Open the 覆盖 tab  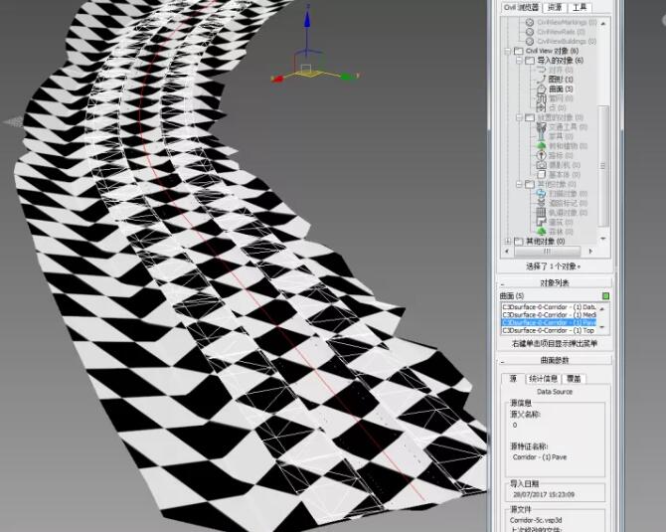pyautogui.click(x=574, y=378)
